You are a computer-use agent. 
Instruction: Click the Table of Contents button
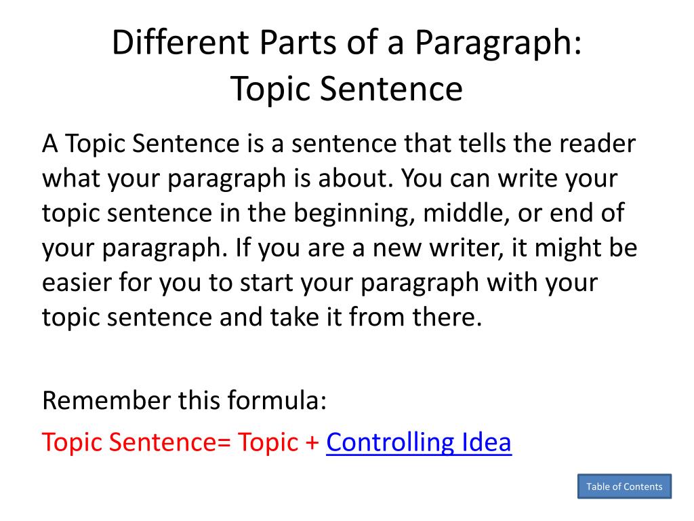click(x=624, y=486)
